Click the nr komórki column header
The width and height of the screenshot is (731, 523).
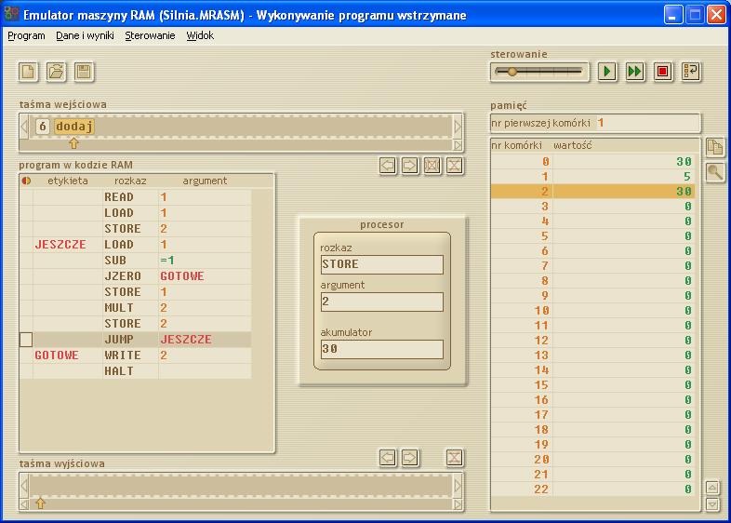coord(516,145)
